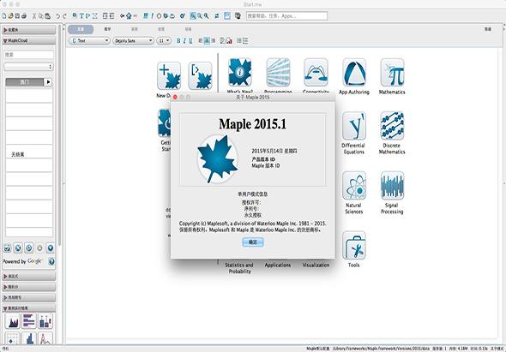
Task: Toggle numbered list formatting button
Action: 245,41
